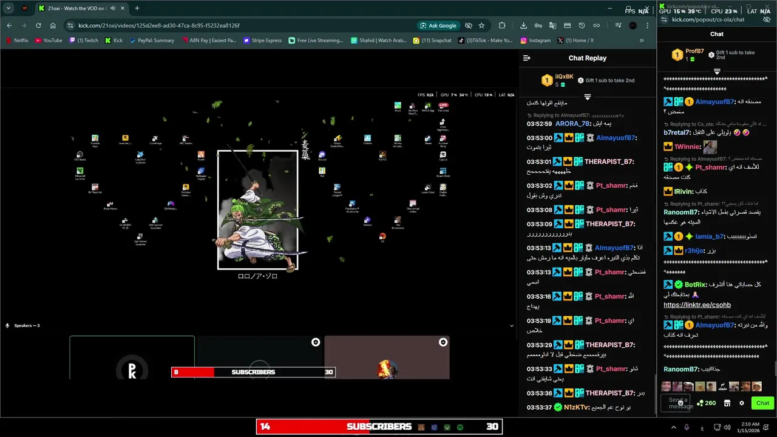Click lamia_b7 username in popout chat

pos(709,237)
